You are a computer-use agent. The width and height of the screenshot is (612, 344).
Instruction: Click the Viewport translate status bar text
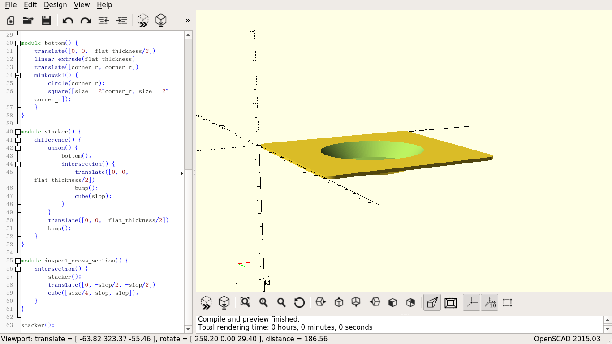[164, 339]
